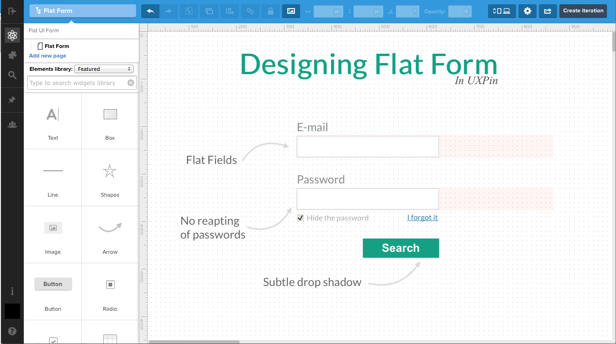Select the Password label text
This screenshot has height=344, width=616.
pos(321,180)
